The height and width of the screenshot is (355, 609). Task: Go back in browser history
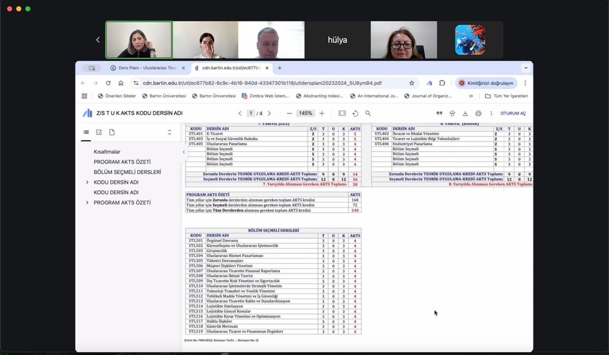click(x=83, y=83)
